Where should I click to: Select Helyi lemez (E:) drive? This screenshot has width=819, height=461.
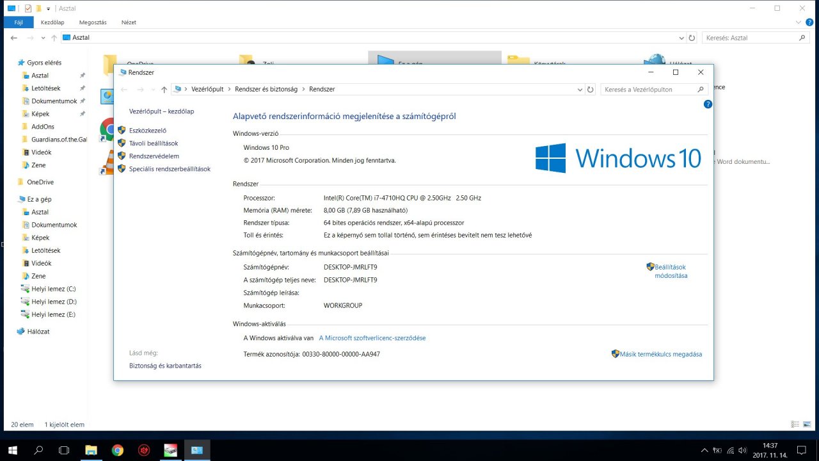54,314
